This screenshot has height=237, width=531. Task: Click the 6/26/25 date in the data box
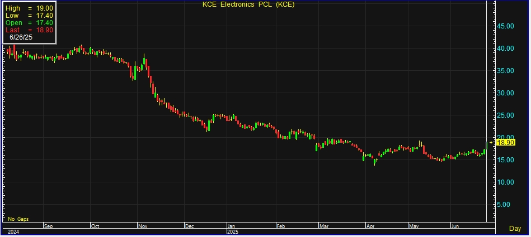coord(21,37)
